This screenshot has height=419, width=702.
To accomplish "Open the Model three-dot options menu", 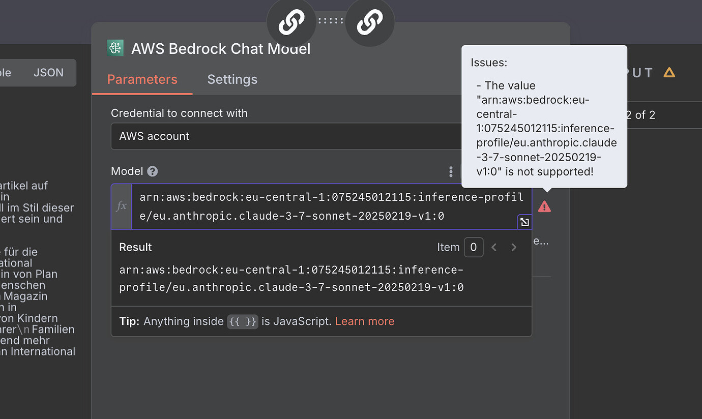I will (x=451, y=172).
